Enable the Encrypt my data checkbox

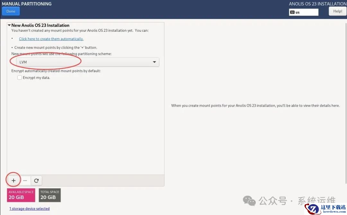(x=20, y=78)
